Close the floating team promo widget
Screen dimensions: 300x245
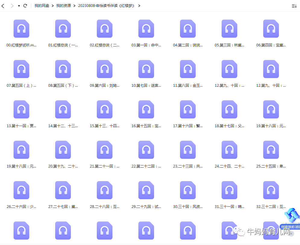pyautogui.click(x=291, y=234)
